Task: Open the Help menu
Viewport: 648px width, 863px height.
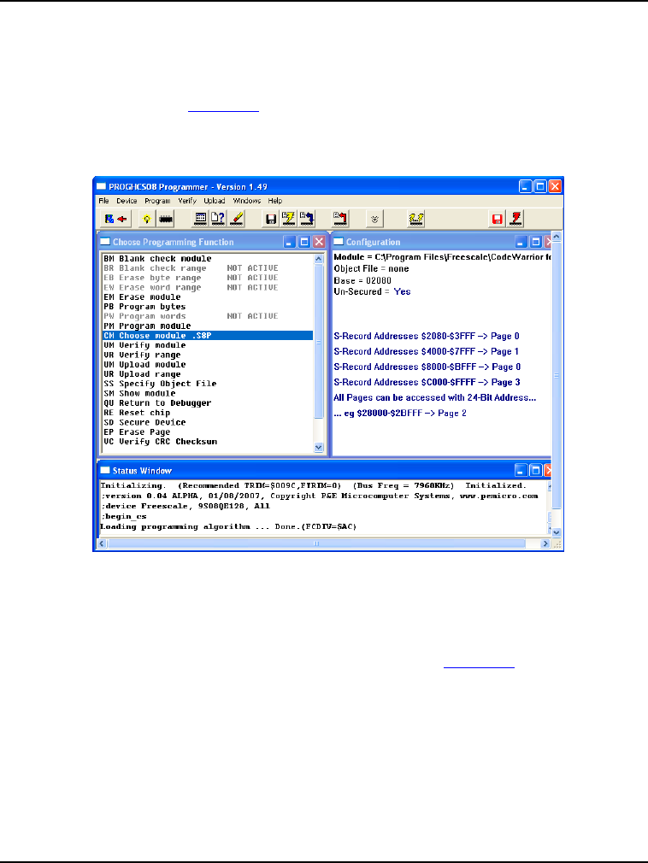Action: click(x=275, y=201)
